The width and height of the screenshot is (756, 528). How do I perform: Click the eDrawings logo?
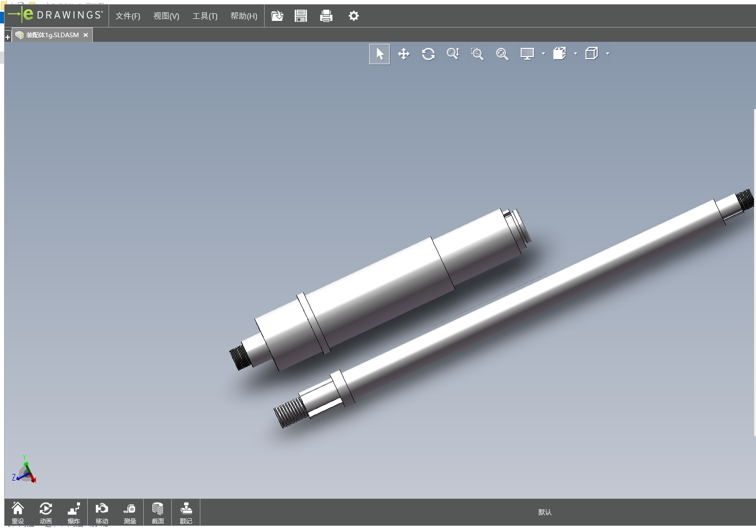[x=56, y=15]
